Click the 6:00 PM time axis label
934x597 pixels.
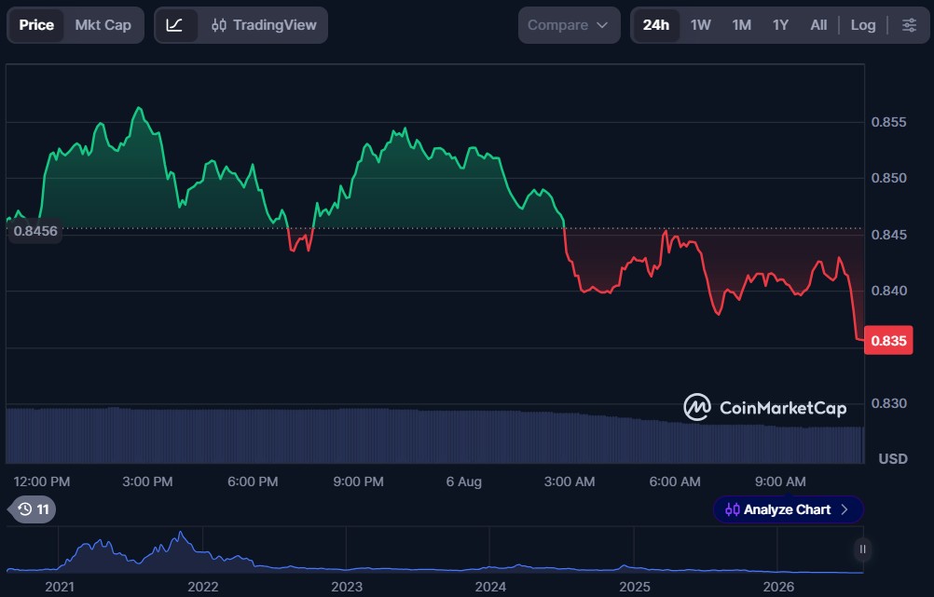(x=253, y=482)
